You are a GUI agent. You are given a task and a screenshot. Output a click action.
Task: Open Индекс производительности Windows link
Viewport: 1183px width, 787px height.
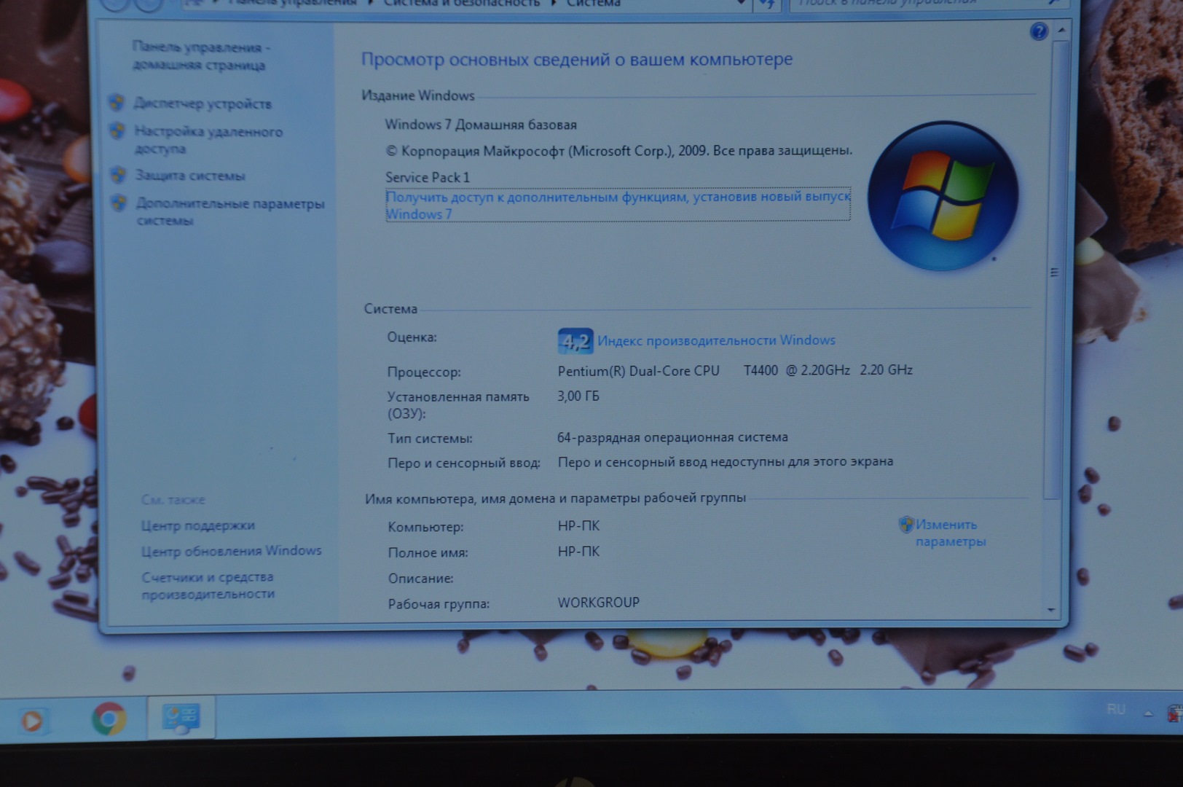tap(716, 340)
